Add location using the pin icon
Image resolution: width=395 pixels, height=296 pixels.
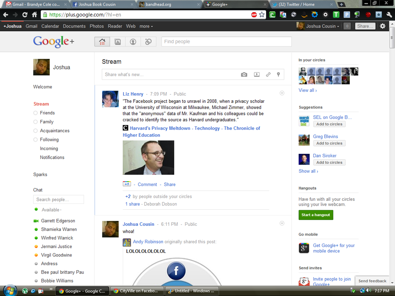[x=279, y=74]
